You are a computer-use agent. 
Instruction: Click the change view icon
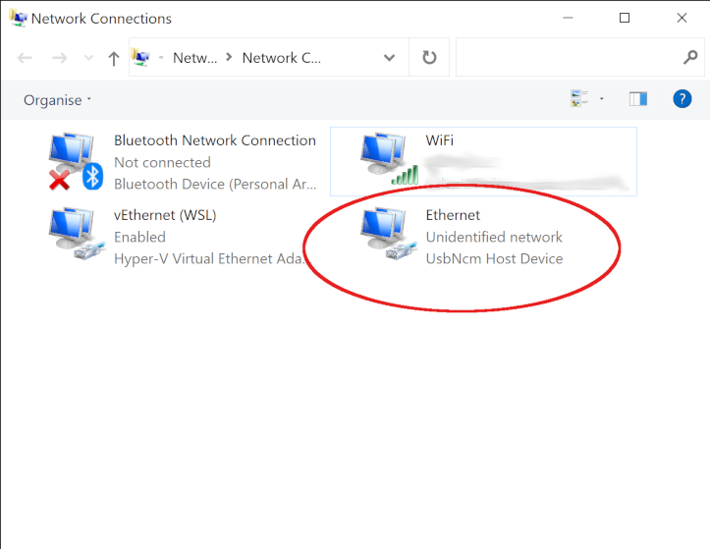pos(579,99)
